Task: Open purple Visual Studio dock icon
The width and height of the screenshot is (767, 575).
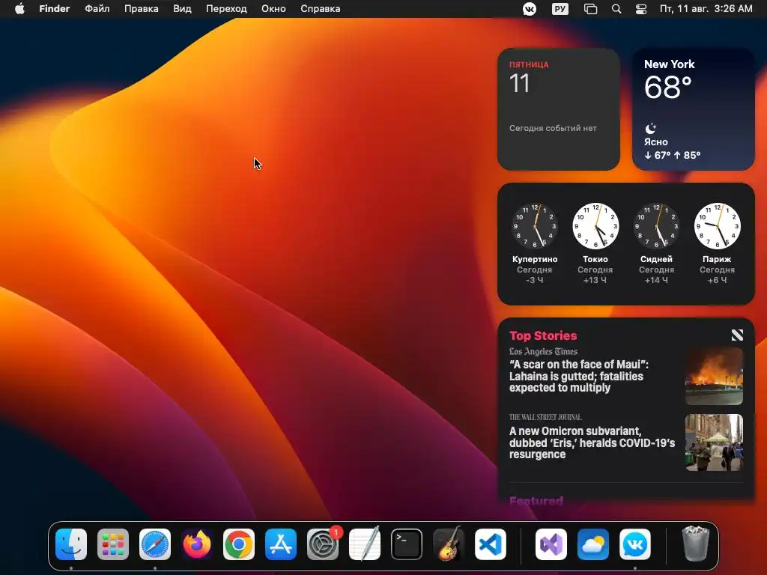Action: click(551, 544)
